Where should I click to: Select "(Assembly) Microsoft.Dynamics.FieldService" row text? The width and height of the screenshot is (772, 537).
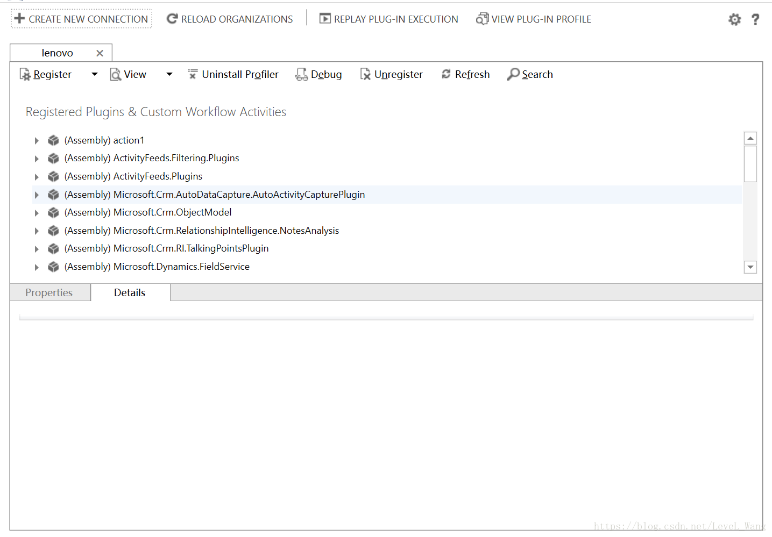[157, 267]
